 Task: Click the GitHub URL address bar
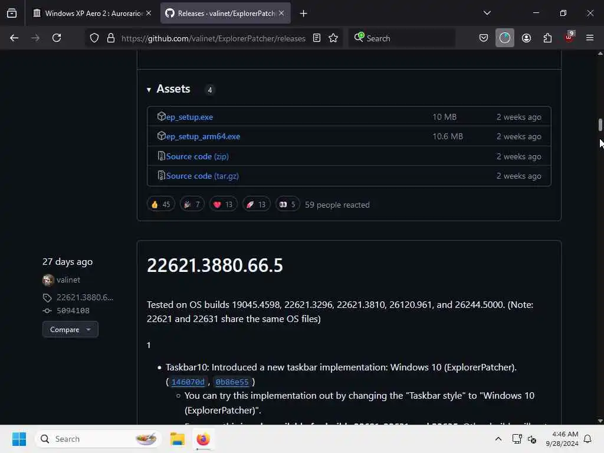[214, 38]
